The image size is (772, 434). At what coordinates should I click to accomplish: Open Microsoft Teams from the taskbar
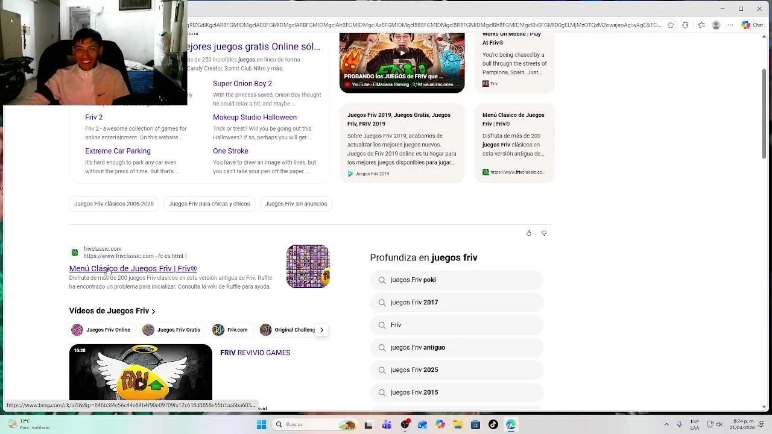pyautogui.click(x=387, y=424)
